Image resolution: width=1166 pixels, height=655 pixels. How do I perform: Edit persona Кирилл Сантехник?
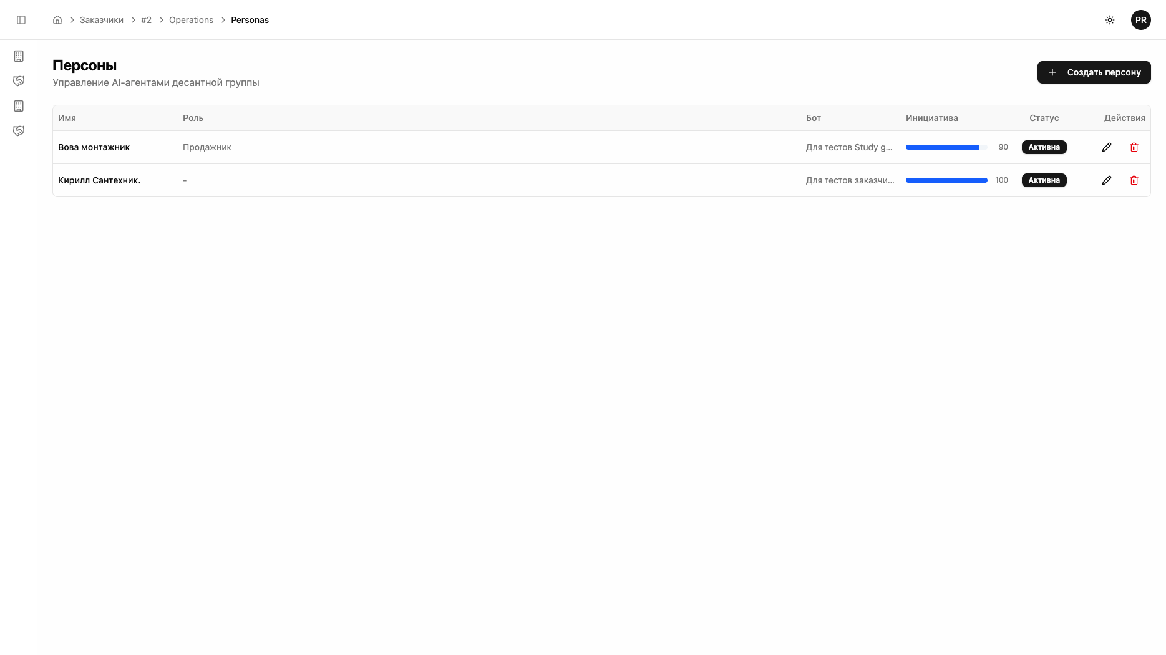tap(1107, 180)
